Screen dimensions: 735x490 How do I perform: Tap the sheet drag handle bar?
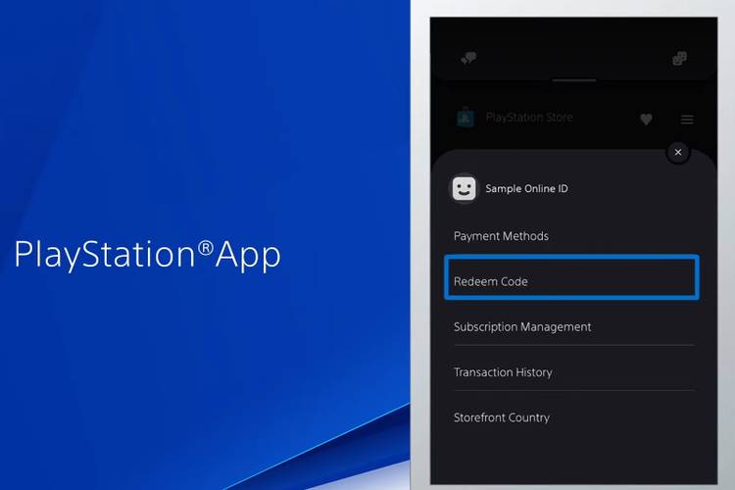coord(573,79)
